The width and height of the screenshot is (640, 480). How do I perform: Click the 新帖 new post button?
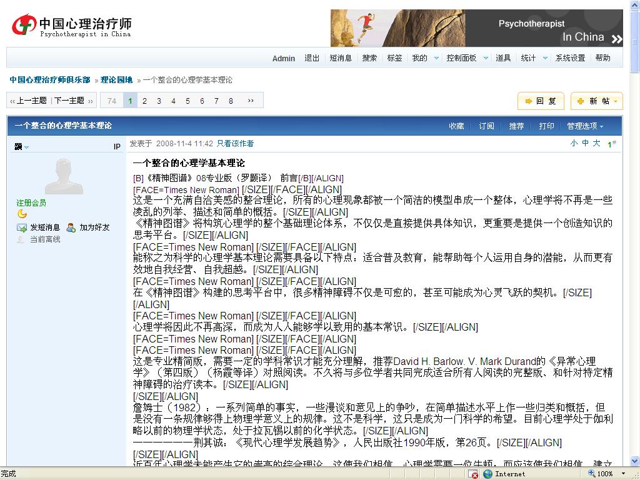(597, 101)
